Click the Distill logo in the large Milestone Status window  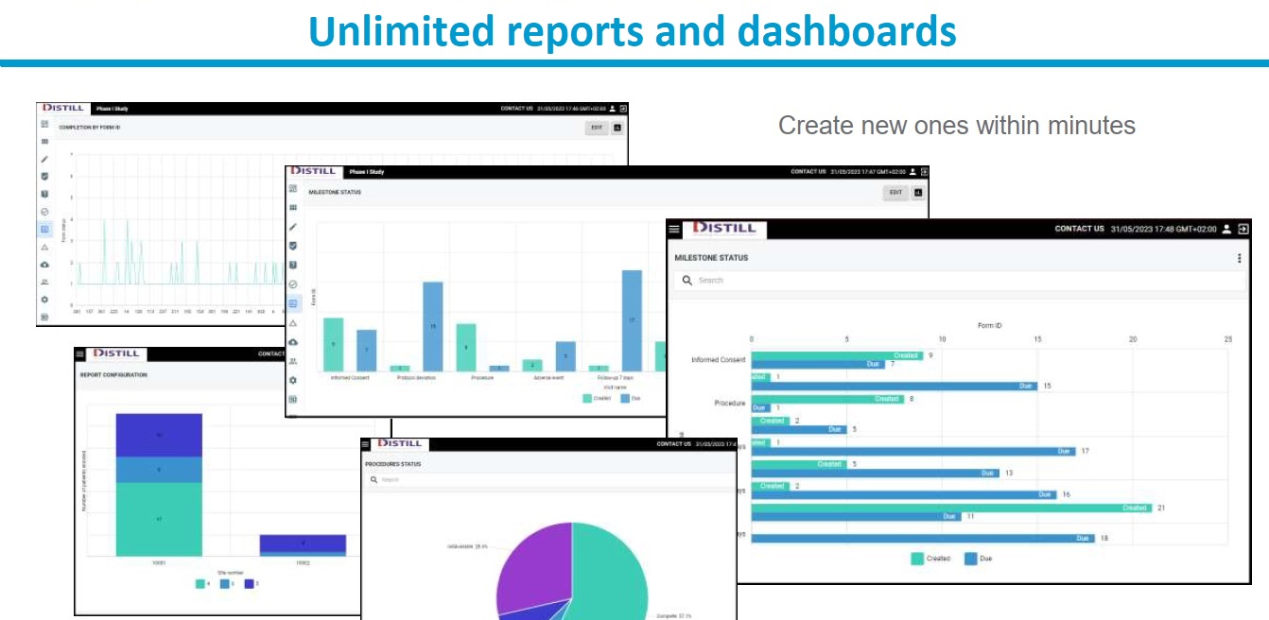pyautogui.click(x=725, y=229)
